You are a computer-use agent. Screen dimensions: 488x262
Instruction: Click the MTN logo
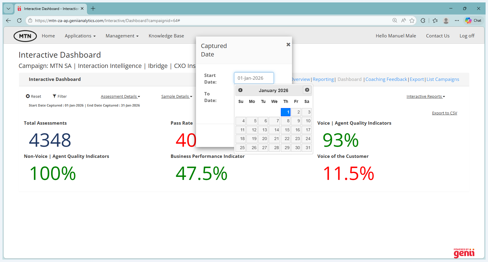point(25,36)
